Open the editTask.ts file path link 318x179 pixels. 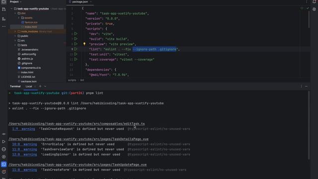pos(77,124)
